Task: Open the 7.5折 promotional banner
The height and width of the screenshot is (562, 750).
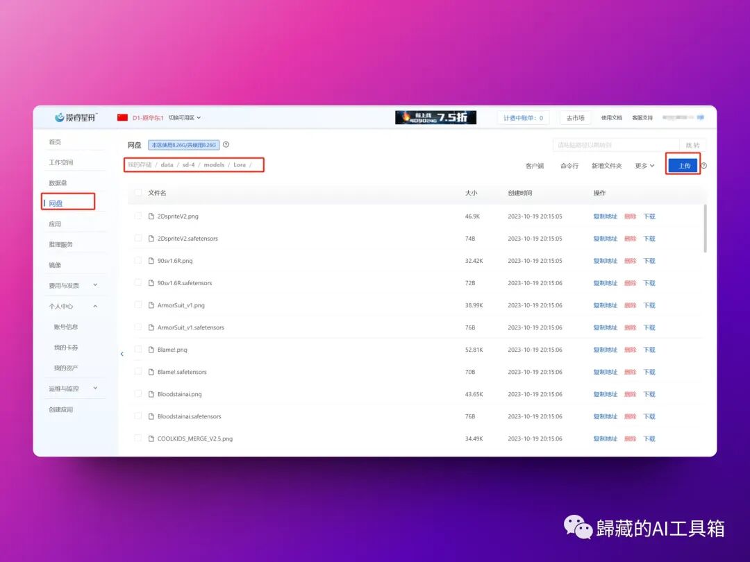Action: tap(435, 117)
